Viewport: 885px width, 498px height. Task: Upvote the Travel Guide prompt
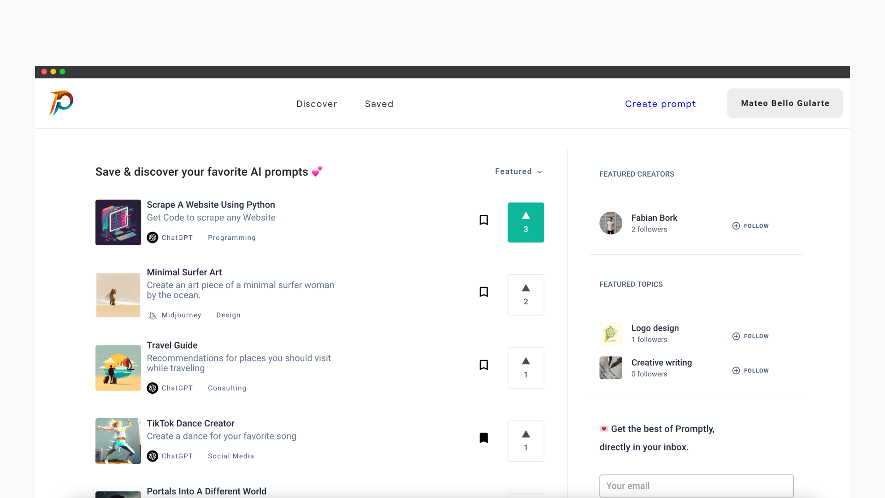[525, 368]
